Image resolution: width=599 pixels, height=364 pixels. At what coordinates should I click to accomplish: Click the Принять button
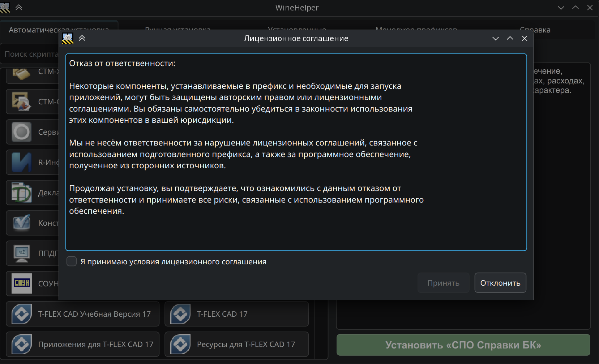click(x=443, y=283)
